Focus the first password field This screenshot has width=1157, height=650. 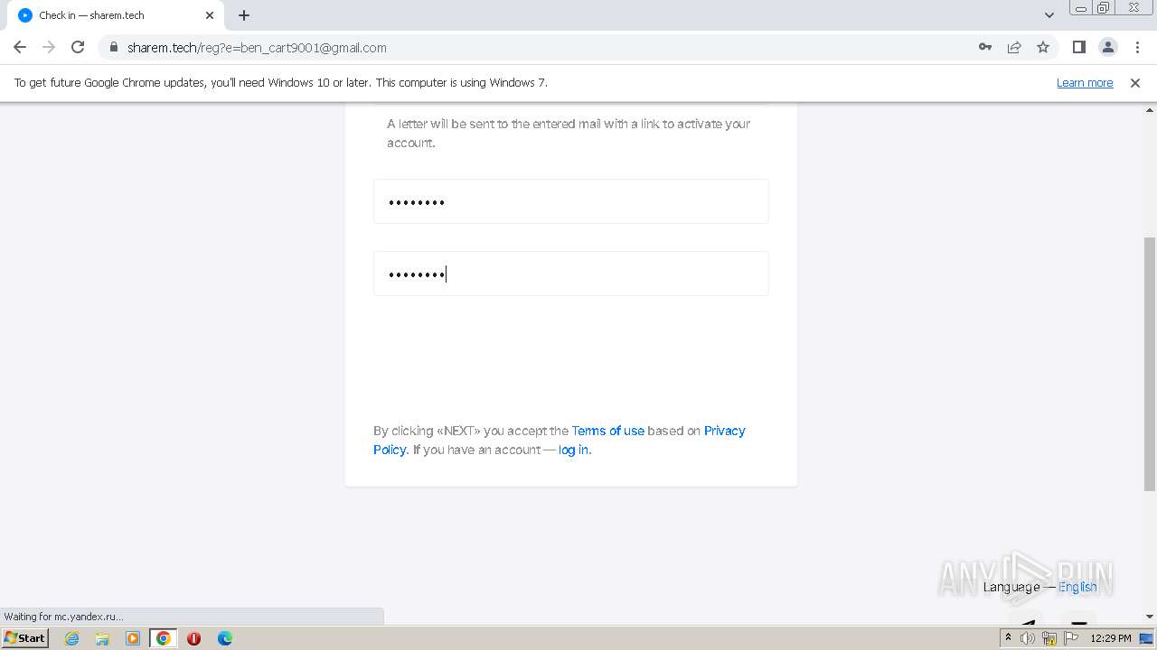point(571,201)
